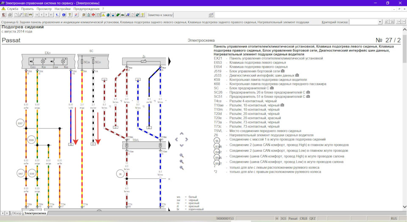Click the Заметка к заказу input field
Screen dimensions: 407x222
point(190,15)
